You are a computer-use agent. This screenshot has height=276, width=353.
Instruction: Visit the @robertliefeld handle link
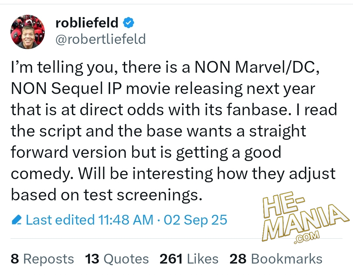pos(101,39)
